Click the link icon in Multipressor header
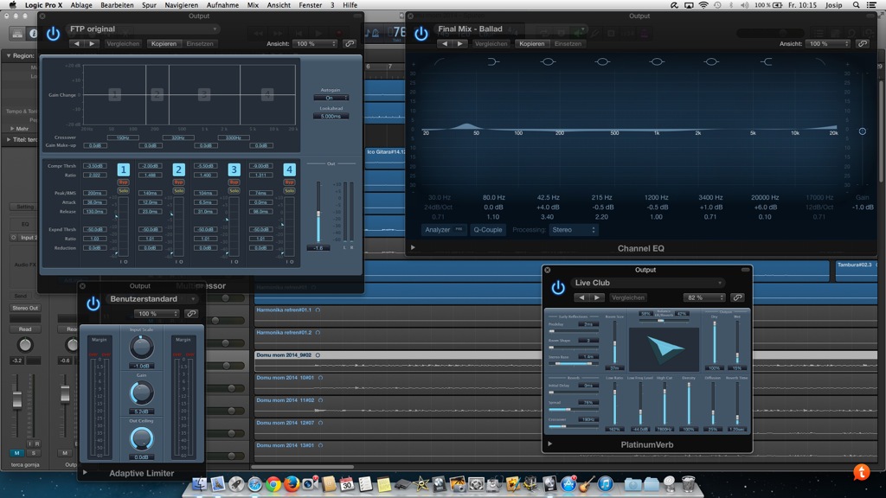The image size is (886, 498). pos(350,43)
